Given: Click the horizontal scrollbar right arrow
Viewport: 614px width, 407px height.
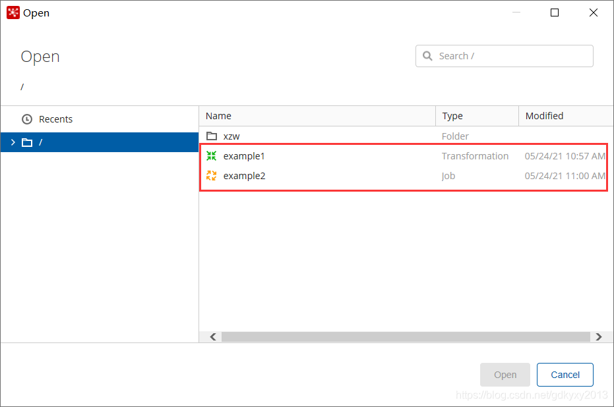Looking at the screenshot, I should click(598, 337).
